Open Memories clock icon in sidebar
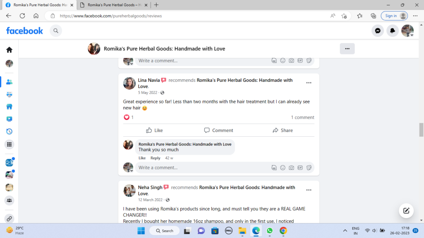Screen dimensions: 424x238 (x=9, y=131)
